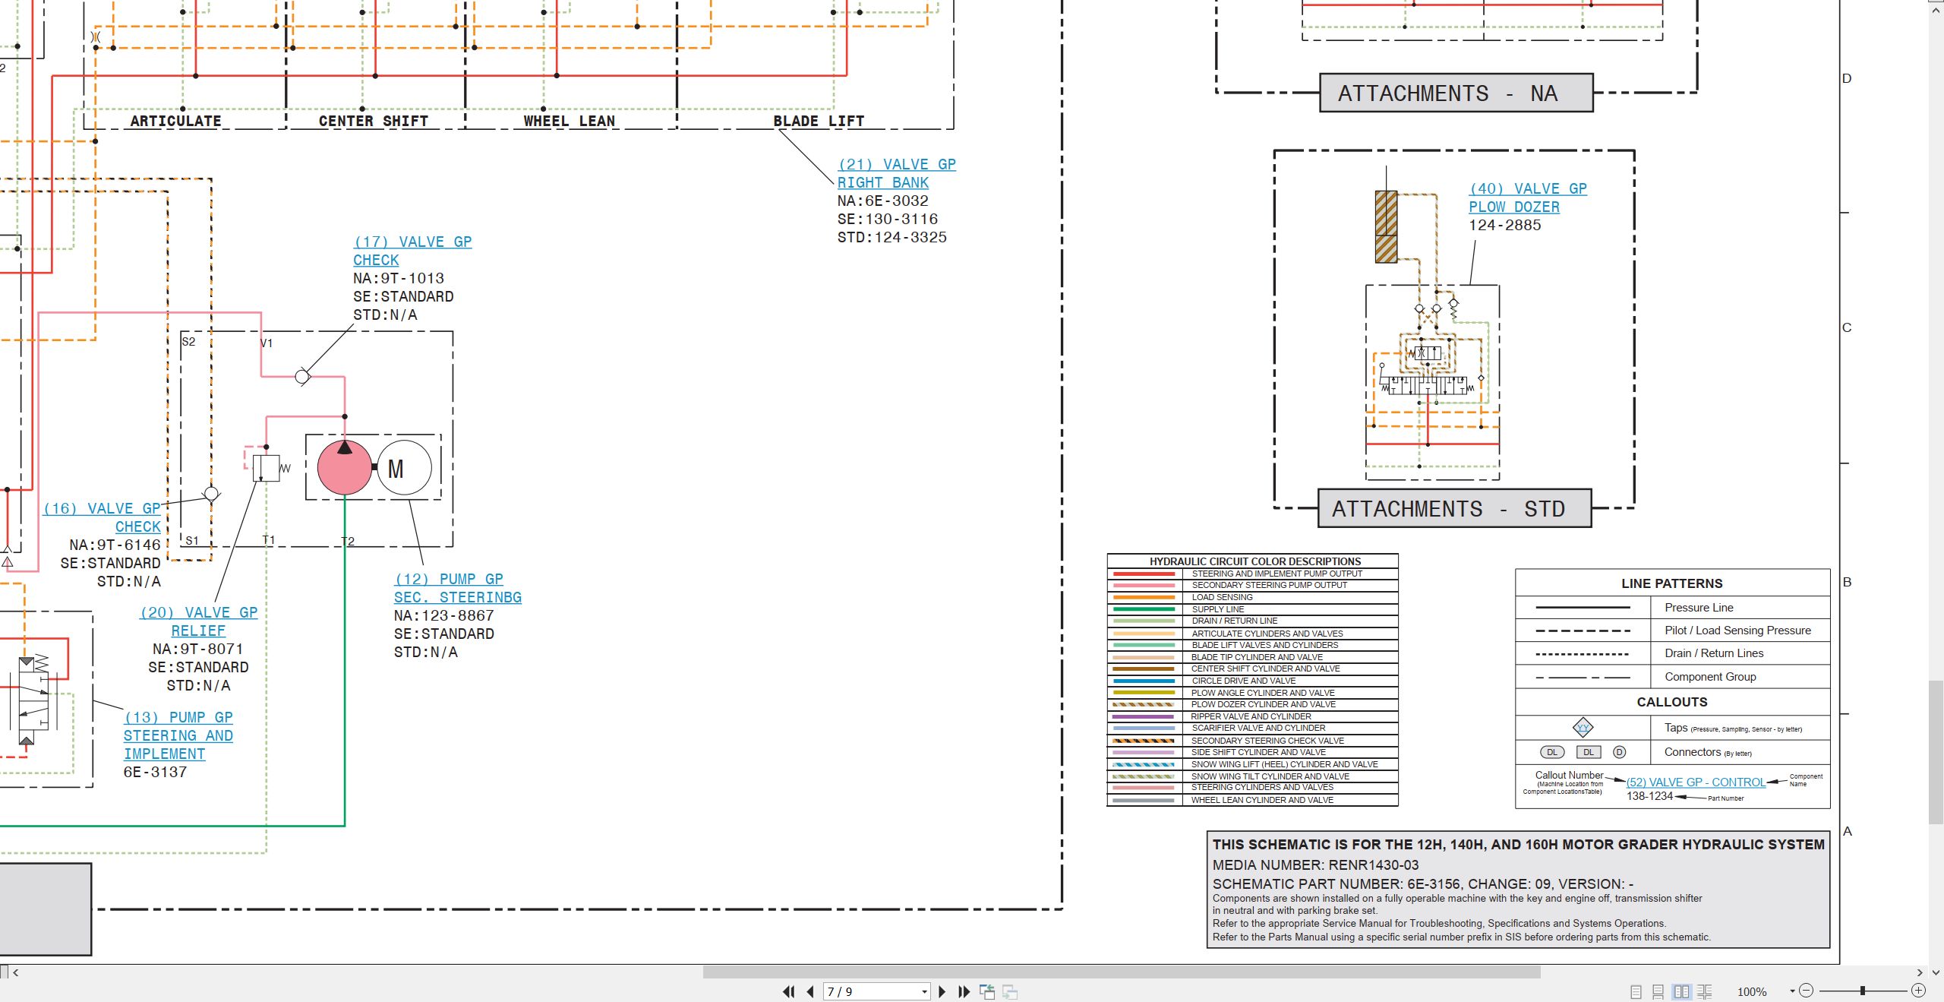
Task: Open (20) VALVE GP RELIEF link
Action: (198, 621)
